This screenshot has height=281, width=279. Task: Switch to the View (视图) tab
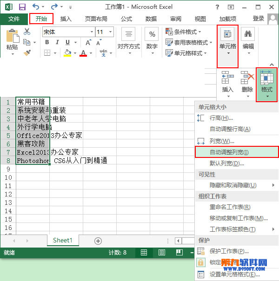tap(200, 19)
